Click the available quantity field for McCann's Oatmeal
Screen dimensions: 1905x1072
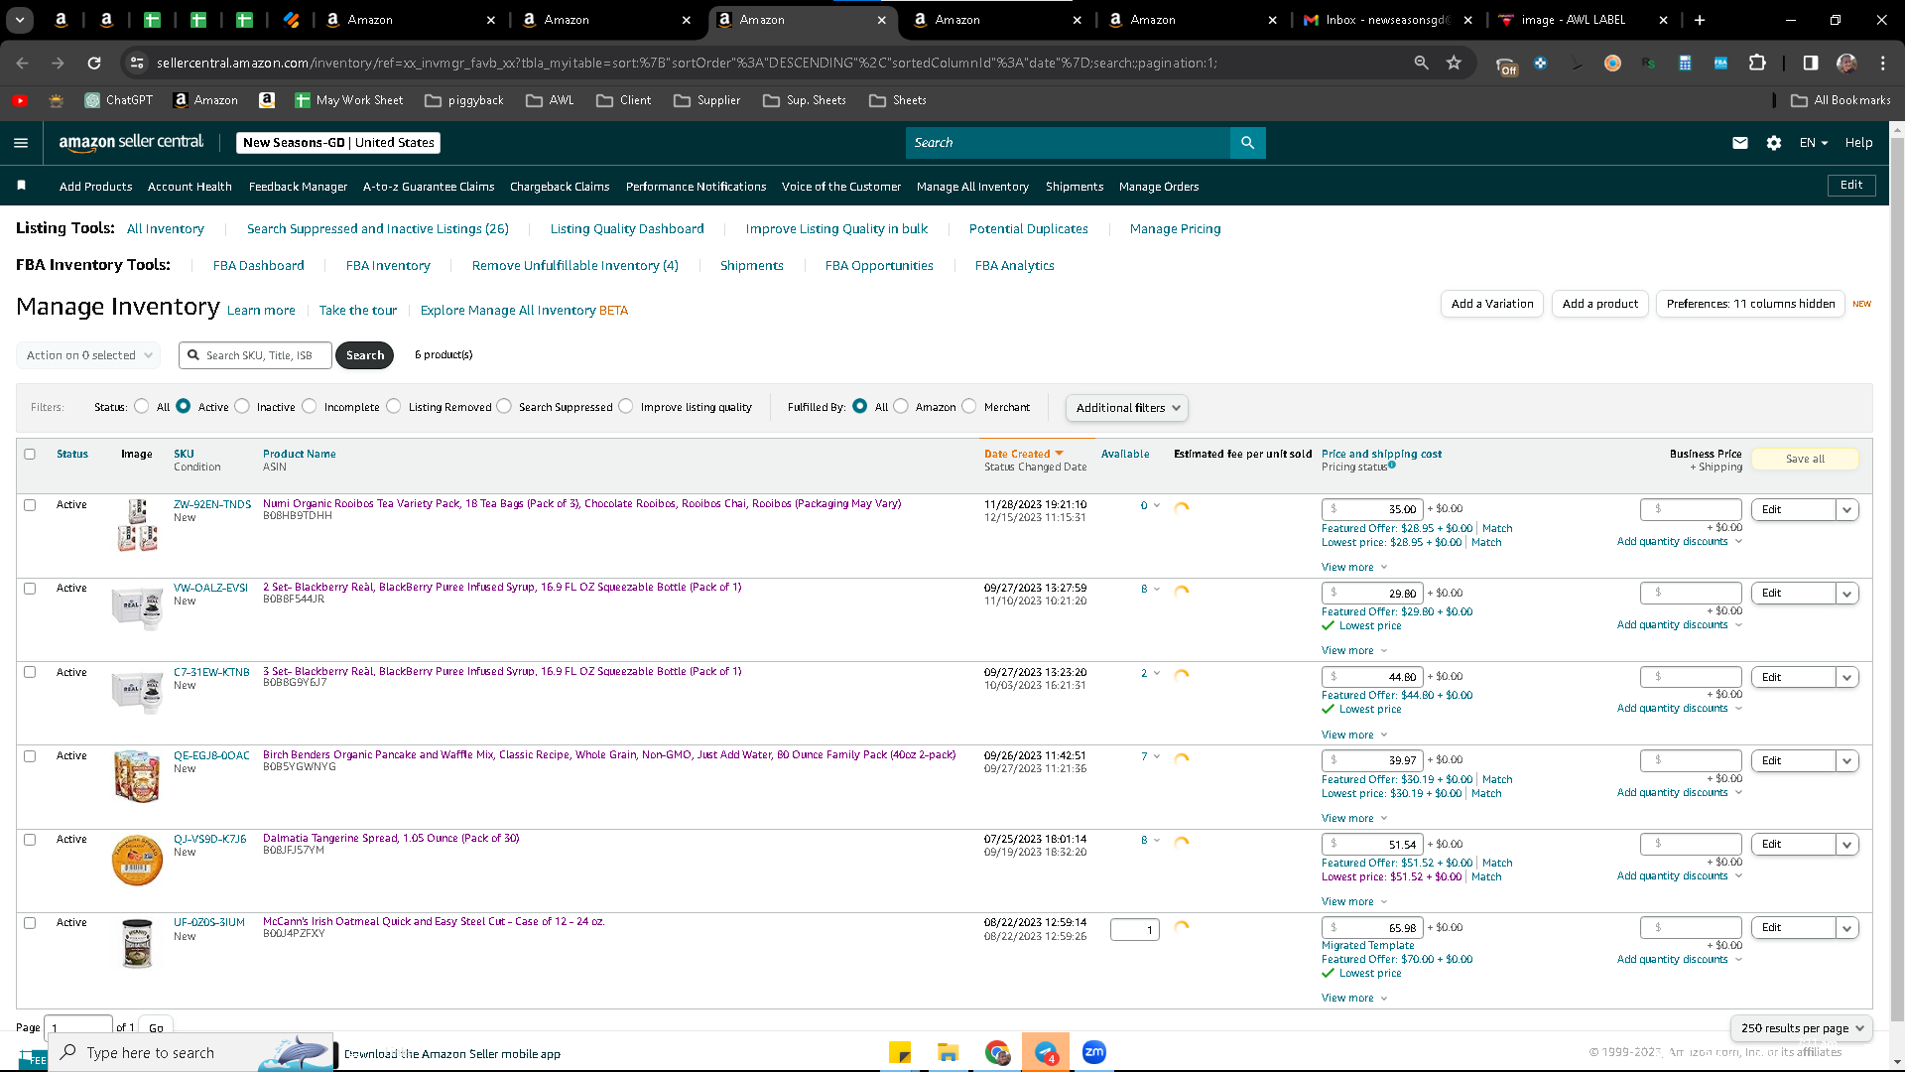click(1135, 930)
